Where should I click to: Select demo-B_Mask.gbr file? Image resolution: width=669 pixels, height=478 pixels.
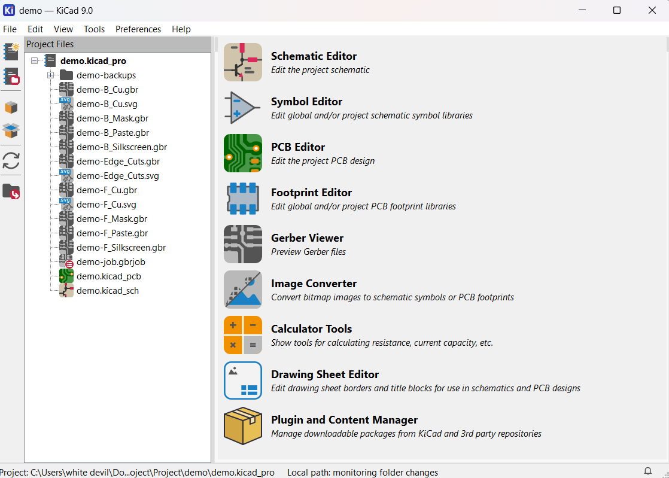(112, 118)
